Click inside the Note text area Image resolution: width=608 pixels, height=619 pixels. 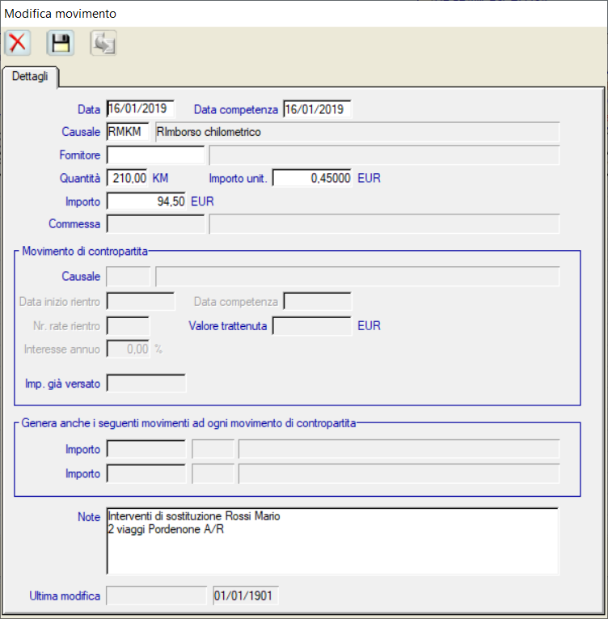(x=332, y=541)
